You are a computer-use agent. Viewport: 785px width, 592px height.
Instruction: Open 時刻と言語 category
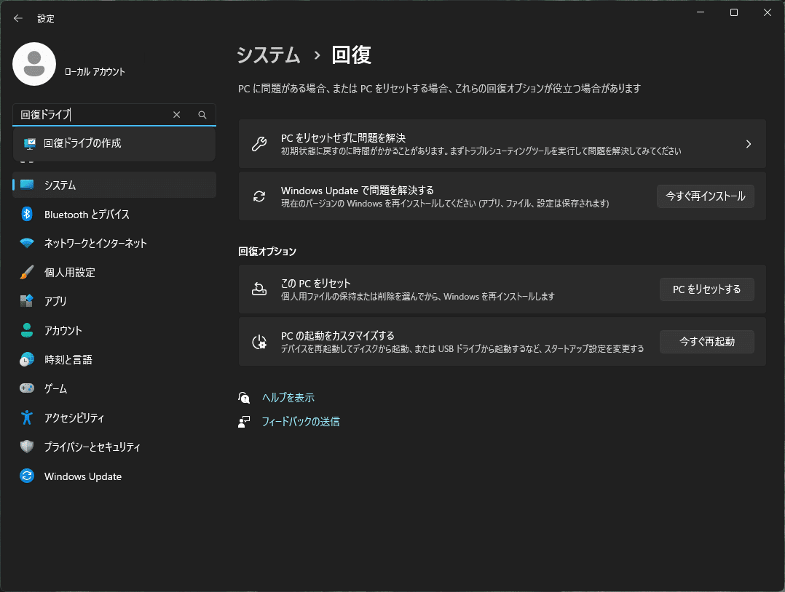[x=114, y=359]
